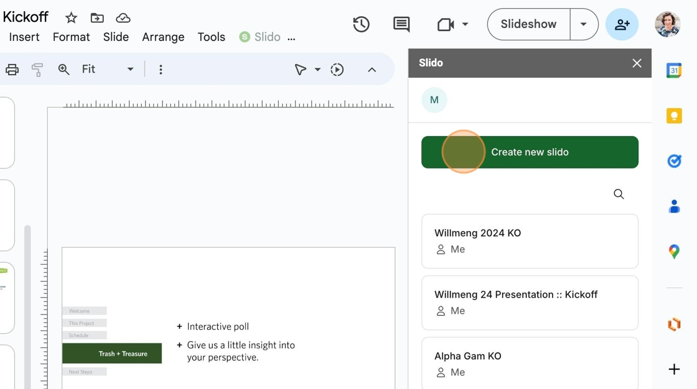Viewport: 697px width, 389px height.
Task: Expand the pointer tool dropdown
Action: 317,69
